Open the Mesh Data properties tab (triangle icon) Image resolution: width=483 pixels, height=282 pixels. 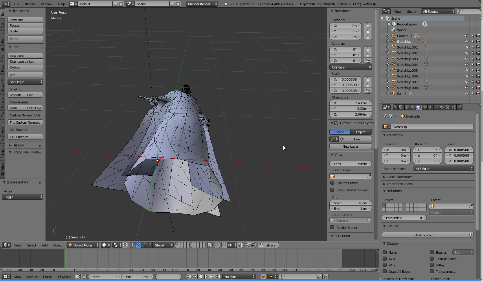pos(436,107)
